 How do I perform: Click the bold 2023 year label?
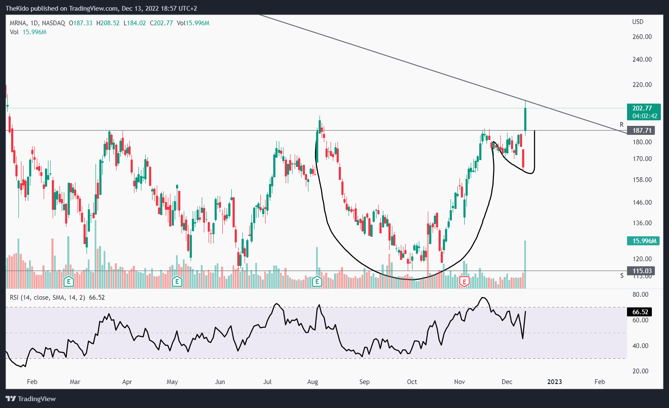pyautogui.click(x=555, y=382)
